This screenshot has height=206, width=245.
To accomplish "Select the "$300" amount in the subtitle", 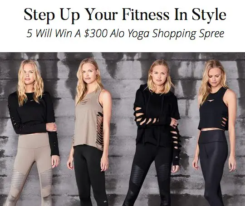I will tap(96, 33).
